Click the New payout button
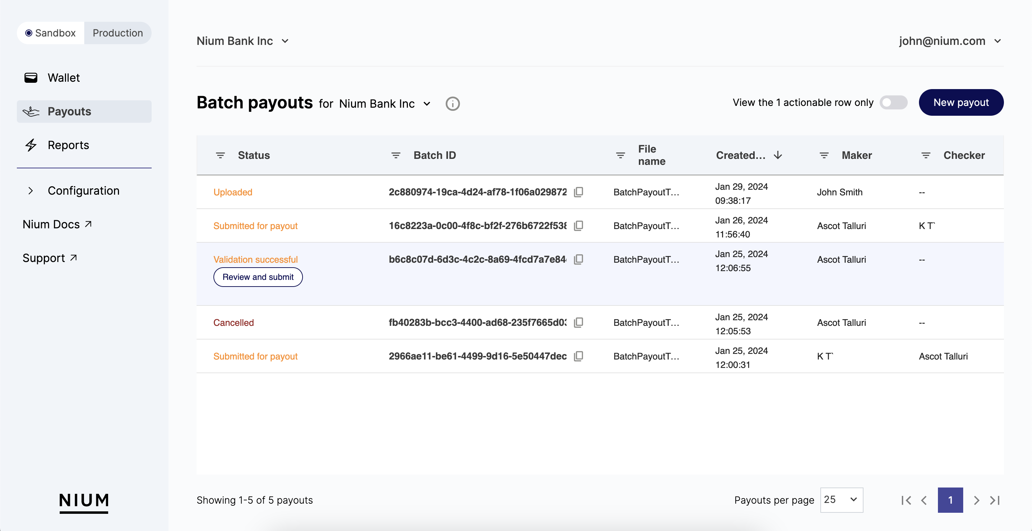Viewport: 1032px width, 531px height. tap(961, 102)
